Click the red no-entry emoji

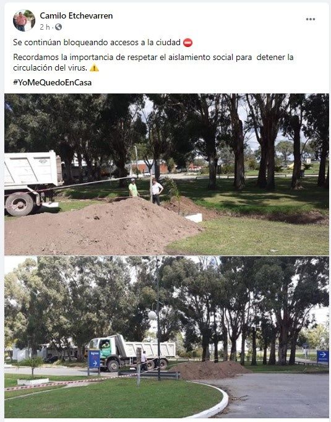click(187, 43)
